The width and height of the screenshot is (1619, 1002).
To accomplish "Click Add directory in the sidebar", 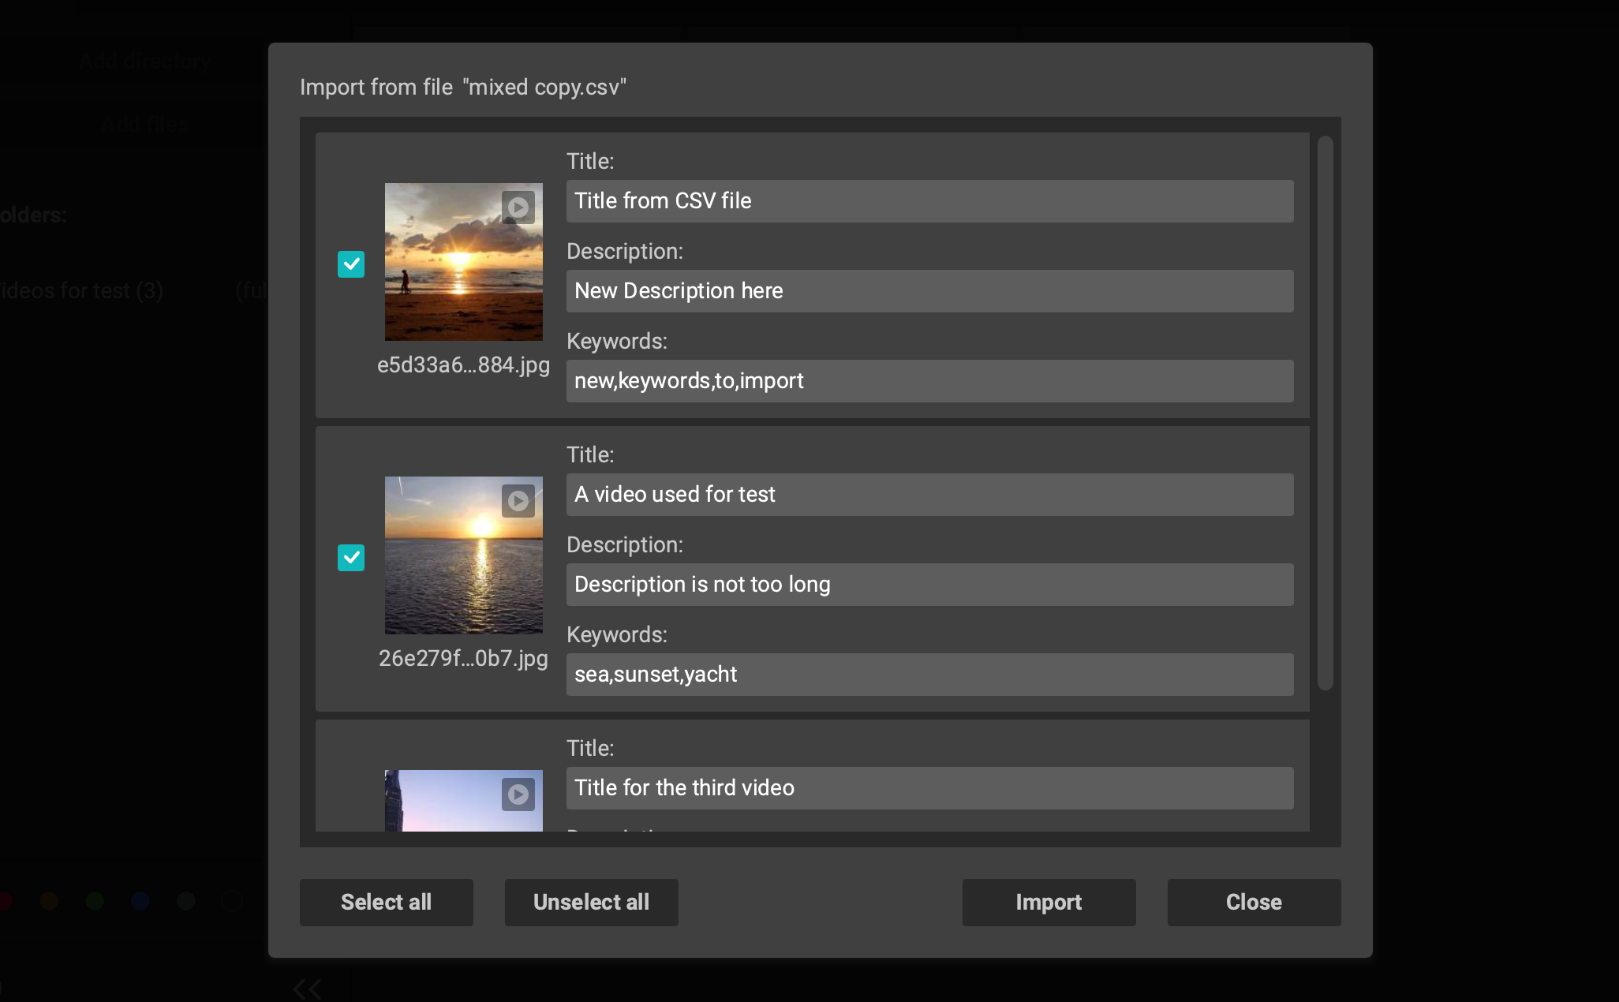I will tap(144, 61).
